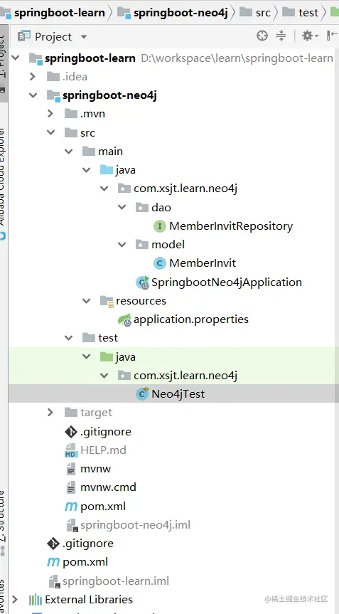The width and height of the screenshot is (339, 614).
Task: Open the Project view dropdown arrow
Action: click(x=83, y=37)
